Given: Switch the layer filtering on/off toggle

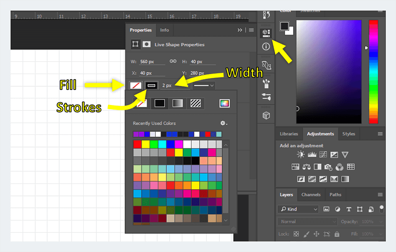Looking at the screenshot, I should [x=381, y=209].
